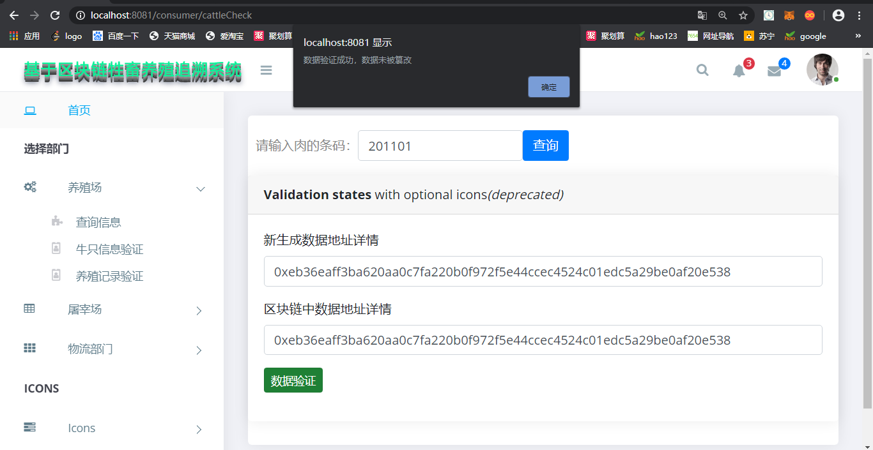Open the search icon in the top navbar
Image resolution: width=873 pixels, height=450 pixels.
tap(702, 70)
